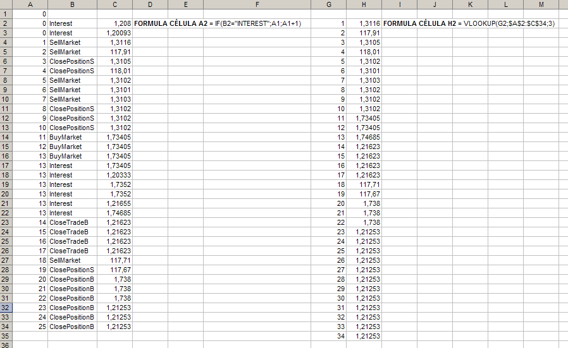
Task: Click cell H3 value 117,91
Action: 364,33
